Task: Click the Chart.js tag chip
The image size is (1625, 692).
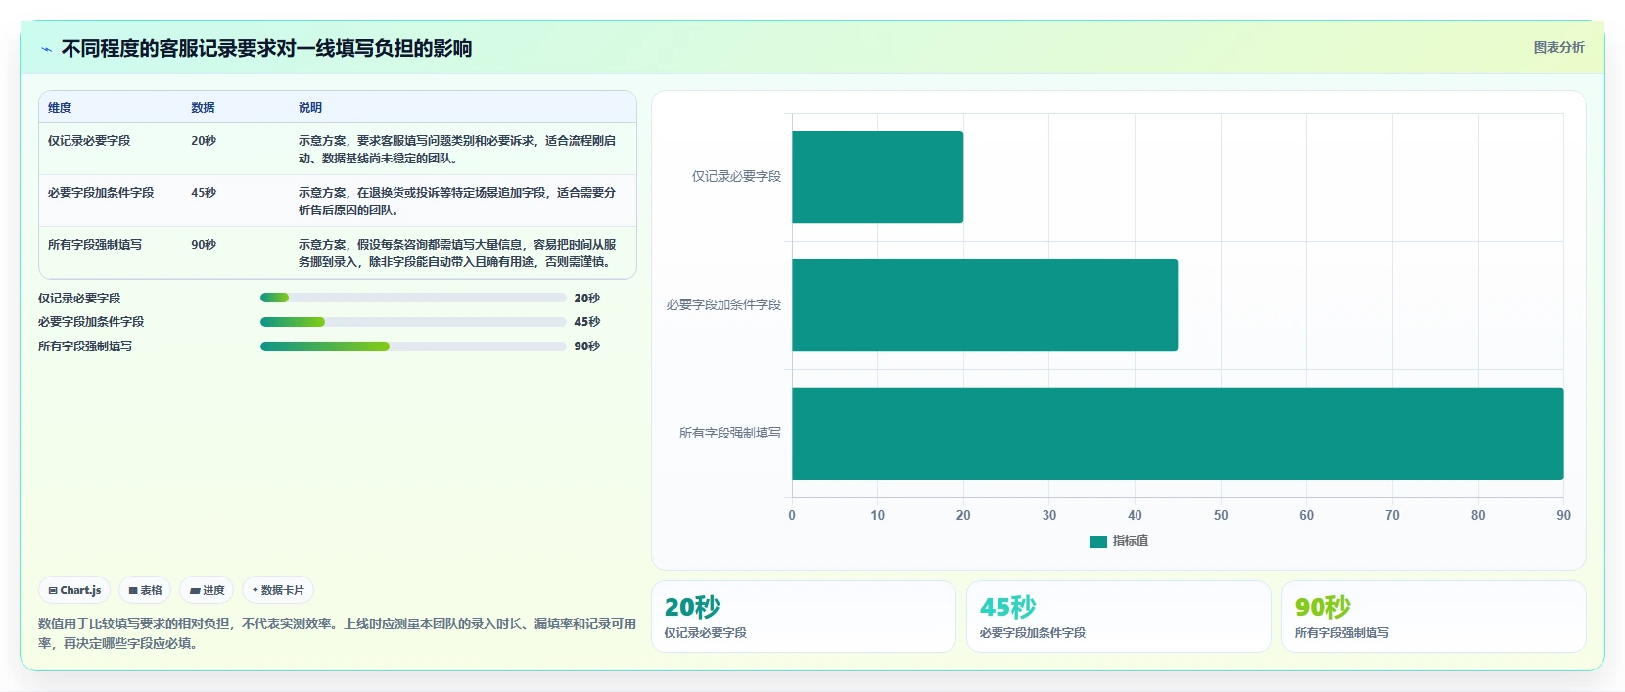Action: [74, 590]
